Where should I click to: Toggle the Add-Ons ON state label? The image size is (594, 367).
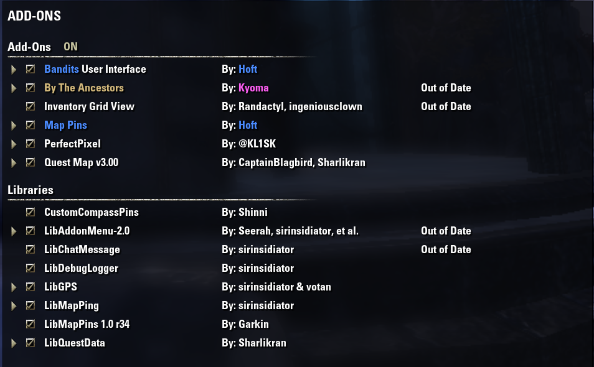coord(71,47)
